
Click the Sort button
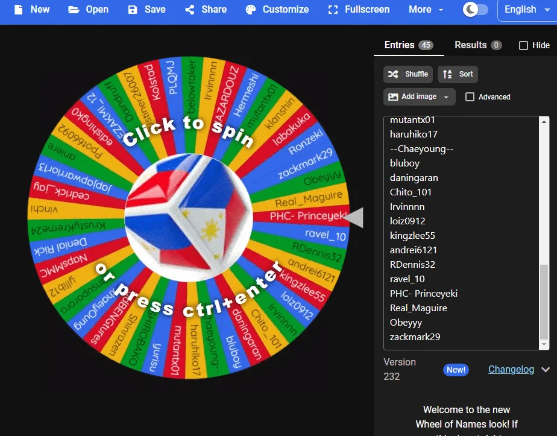coord(458,74)
